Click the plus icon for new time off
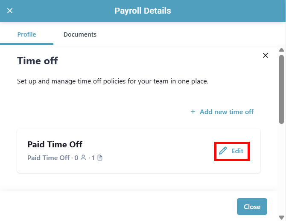This screenshot has height=221, width=286. tap(193, 112)
